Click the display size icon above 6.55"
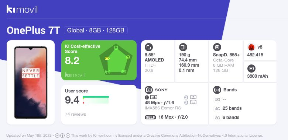Viewport: 288px width, 140px height. point(149,47)
